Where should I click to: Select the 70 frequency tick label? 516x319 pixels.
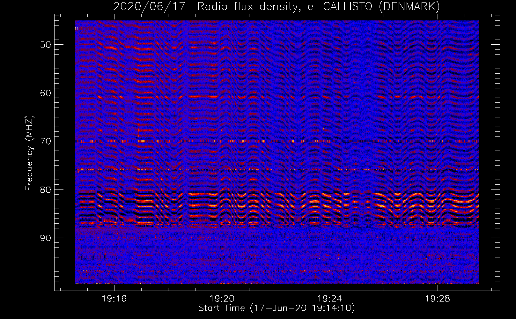[x=46, y=141]
